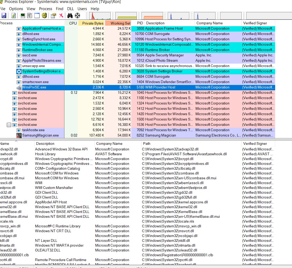Click the Refresh Now toolbar icon

(13, 16)
